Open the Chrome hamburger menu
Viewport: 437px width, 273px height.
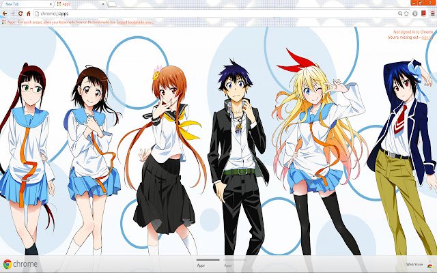pyautogui.click(x=432, y=14)
